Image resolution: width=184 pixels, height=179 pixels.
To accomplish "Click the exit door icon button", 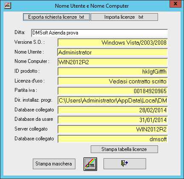I will [x=125, y=164].
